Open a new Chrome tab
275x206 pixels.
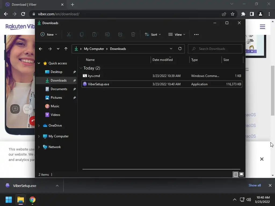pyautogui.click(x=73, y=5)
